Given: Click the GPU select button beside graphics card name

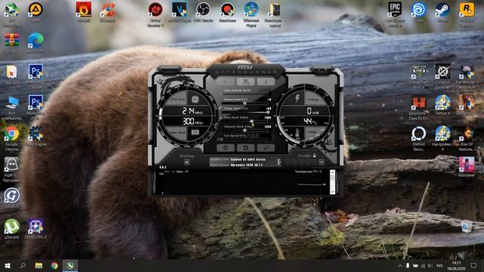Looking at the screenshot, I should point(279,162).
